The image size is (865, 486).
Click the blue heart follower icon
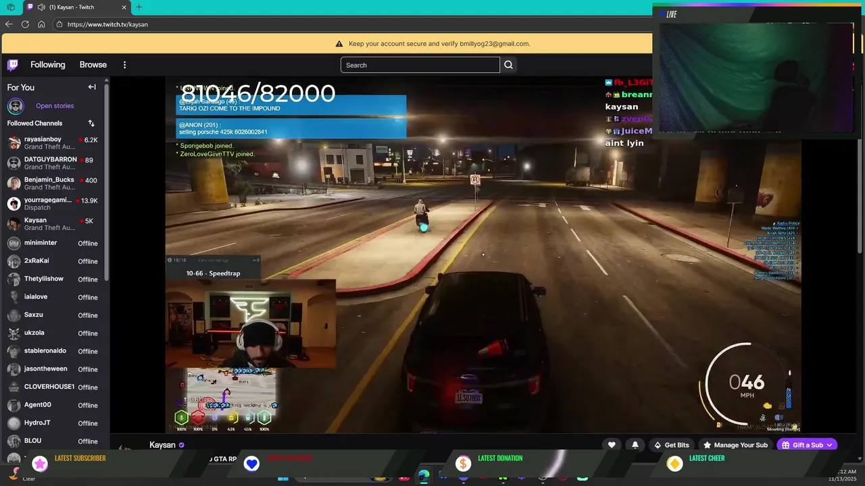click(x=251, y=464)
